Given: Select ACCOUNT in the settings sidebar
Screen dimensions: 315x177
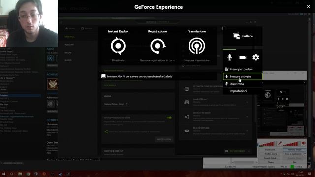Looking at the screenshot, I should (69, 45).
